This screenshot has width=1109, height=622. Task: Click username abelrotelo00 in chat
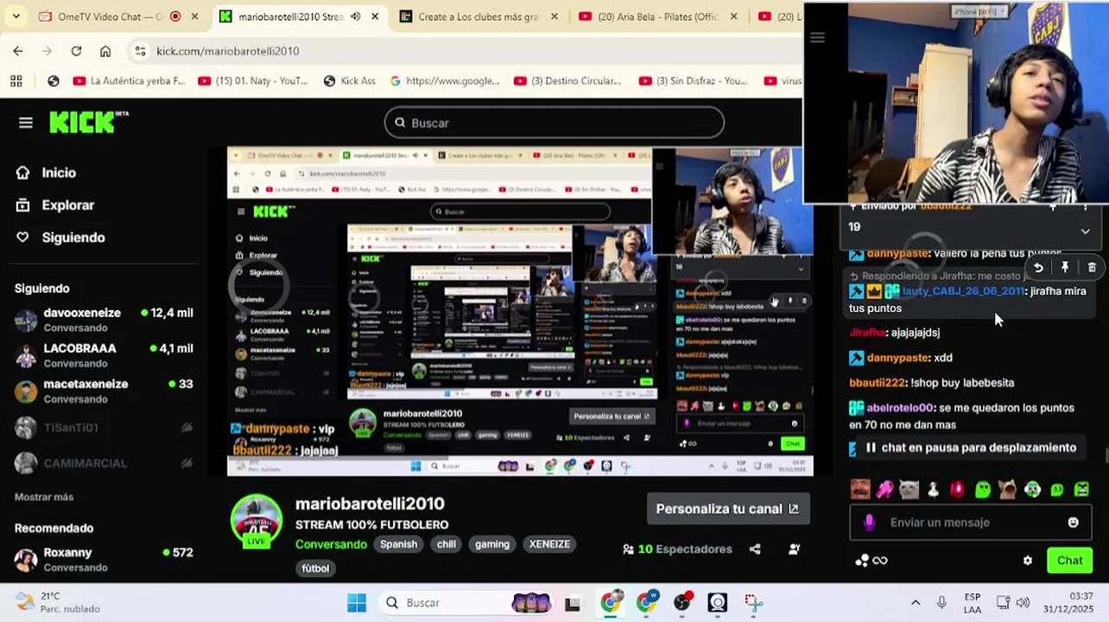pyautogui.click(x=901, y=408)
